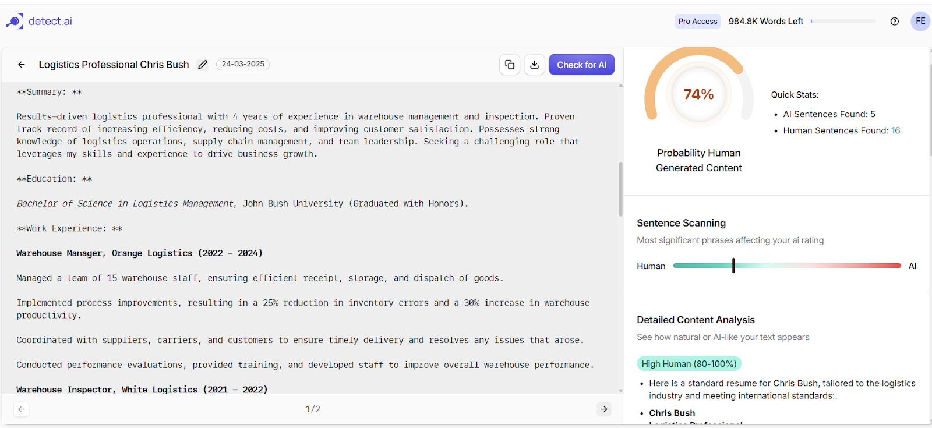Open the help question mark icon

click(x=895, y=22)
